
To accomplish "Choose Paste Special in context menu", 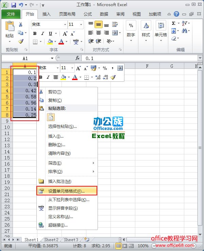I will [67, 127].
